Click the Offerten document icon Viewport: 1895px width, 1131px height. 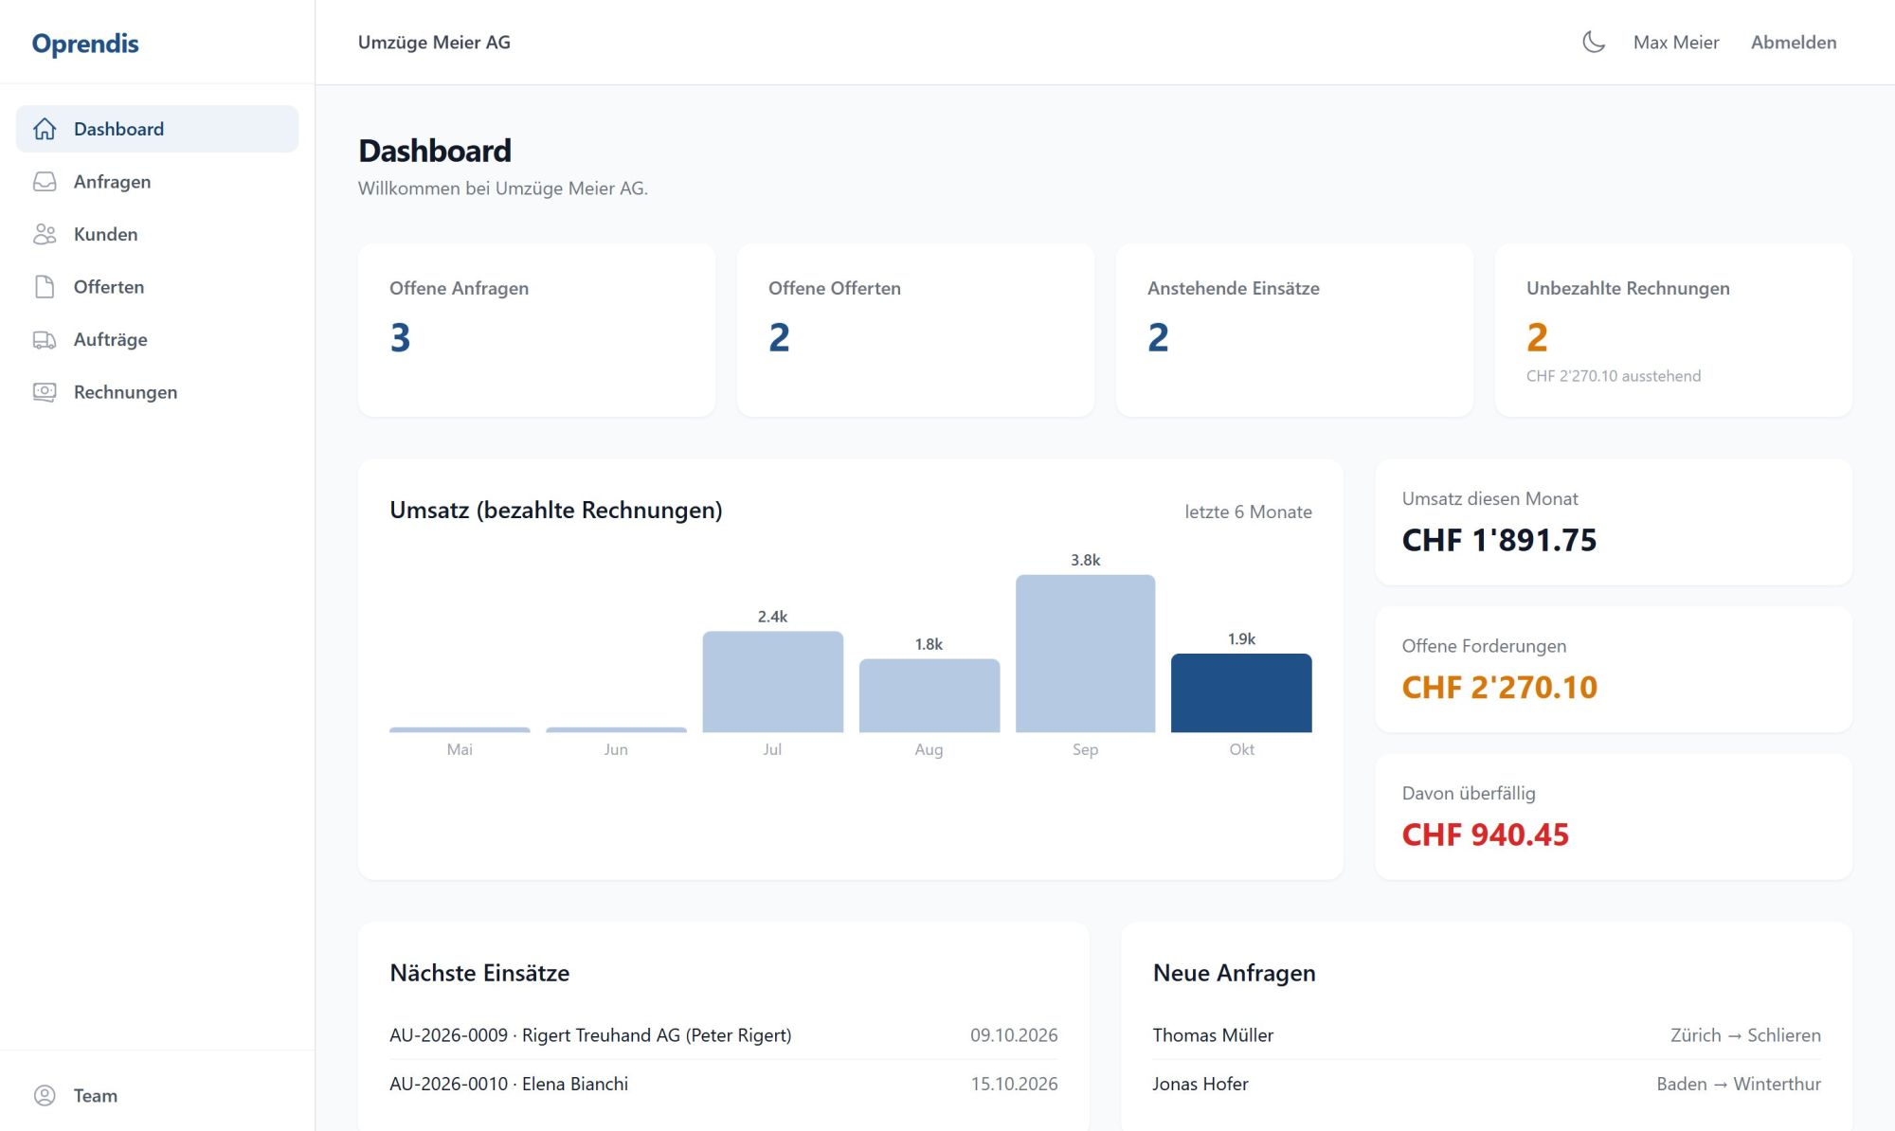[x=45, y=287]
